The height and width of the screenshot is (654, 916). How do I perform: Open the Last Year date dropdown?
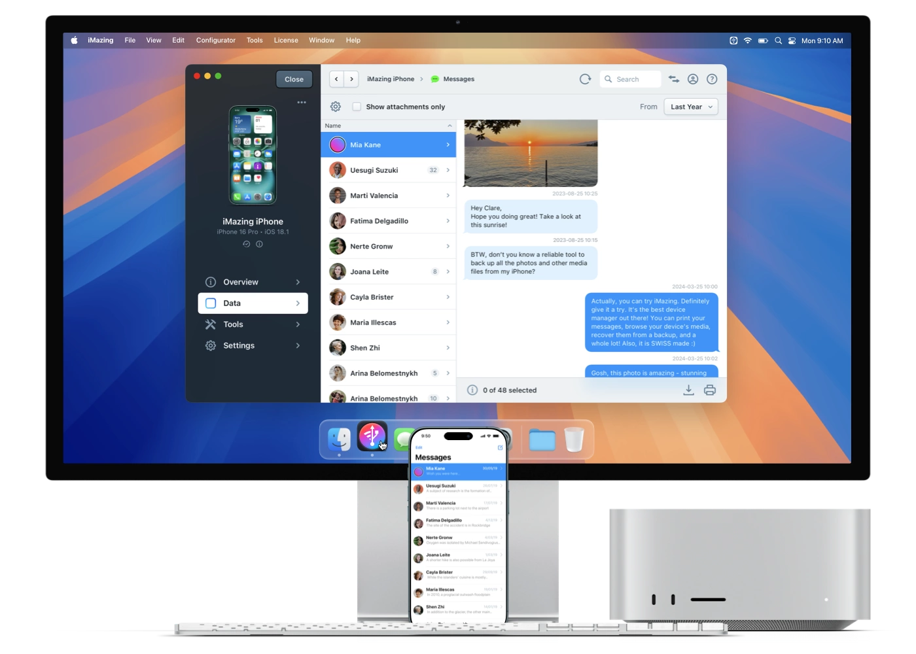[x=691, y=107]
